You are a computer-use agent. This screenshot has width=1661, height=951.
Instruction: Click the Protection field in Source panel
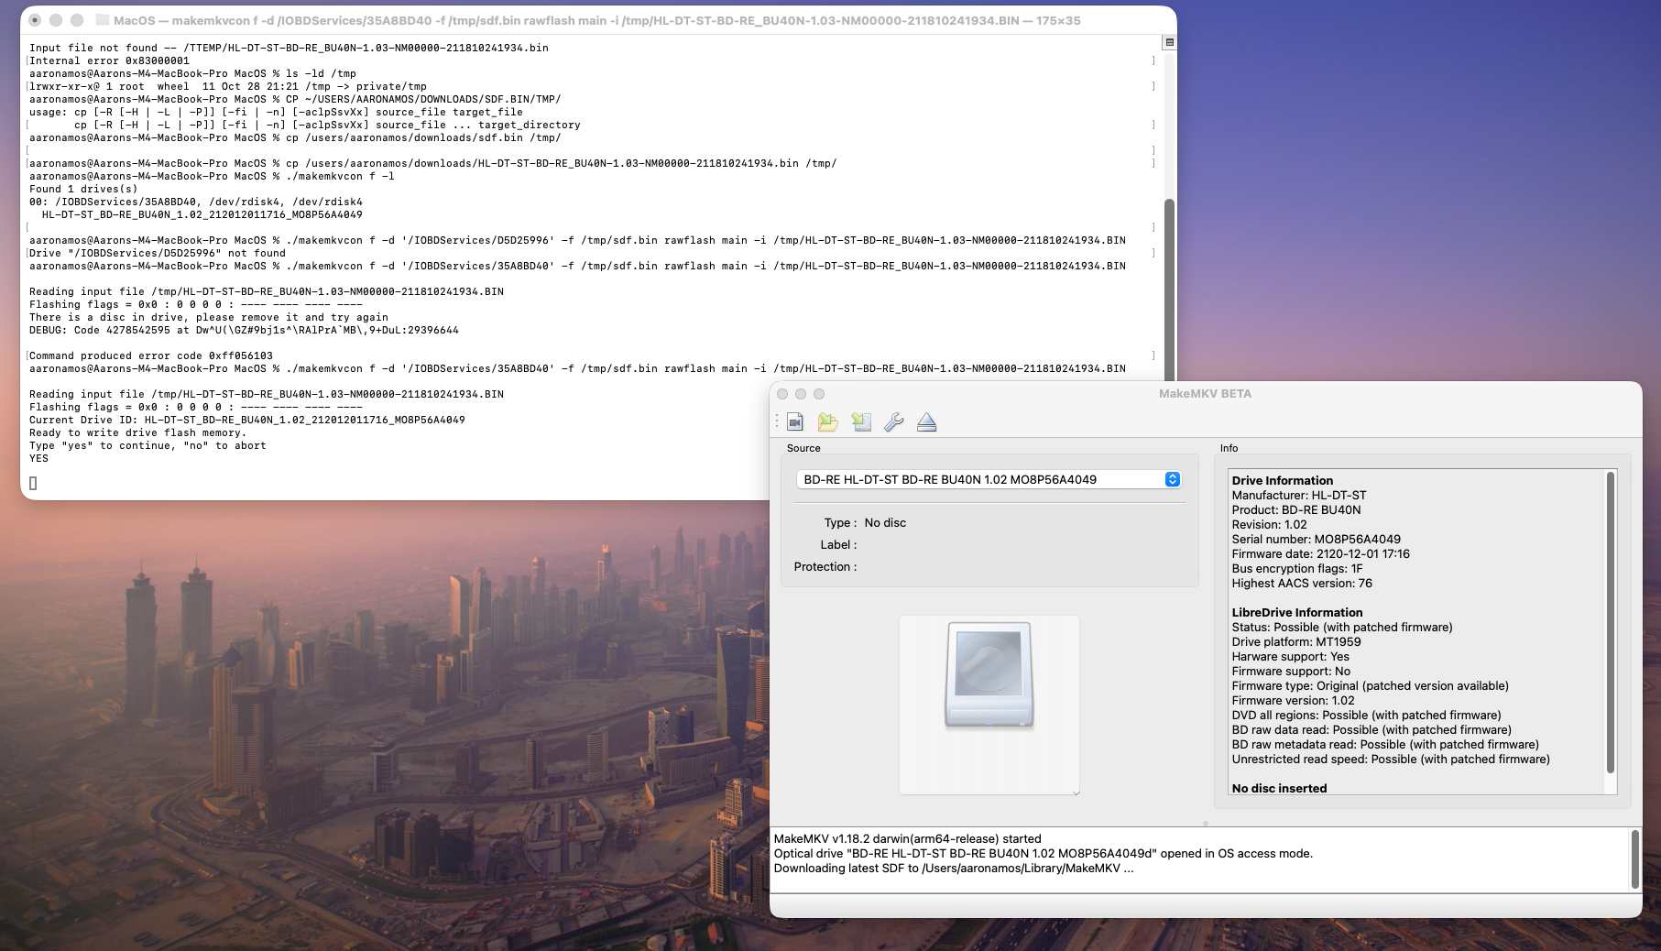pos(824,566)
